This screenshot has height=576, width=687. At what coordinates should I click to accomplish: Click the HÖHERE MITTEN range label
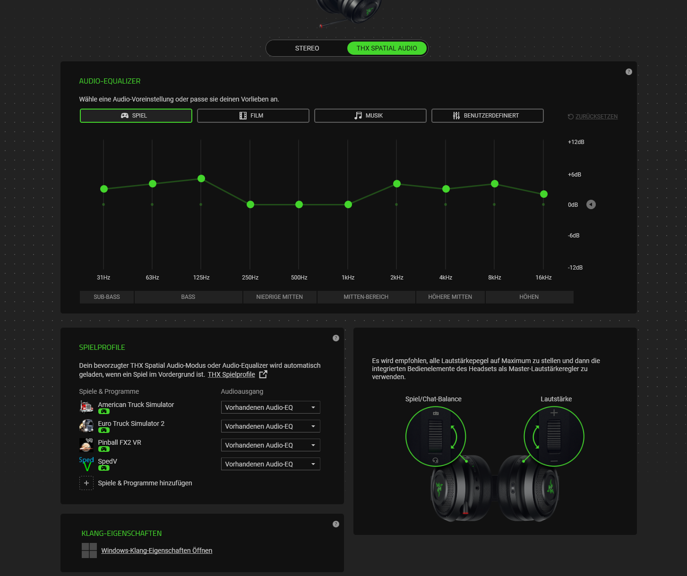tap(450, 297)
